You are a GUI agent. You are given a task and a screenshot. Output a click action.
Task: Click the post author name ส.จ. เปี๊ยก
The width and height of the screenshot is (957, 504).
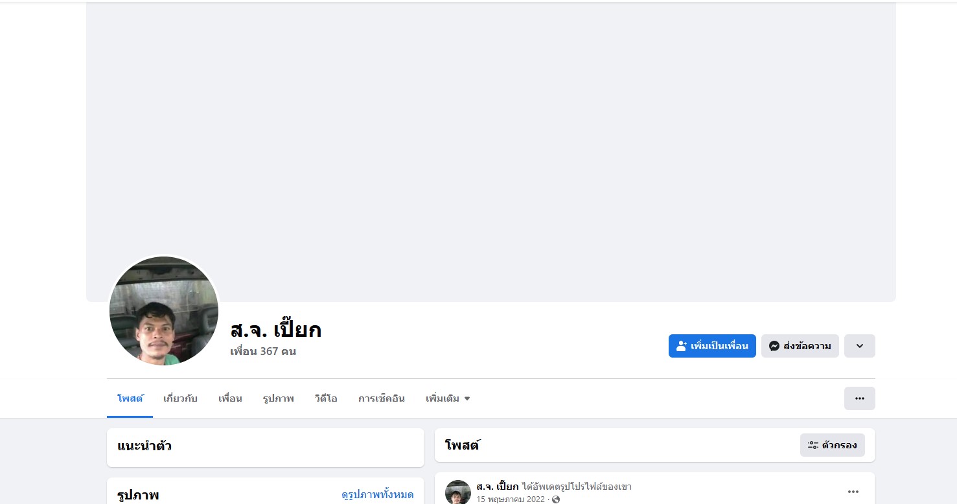coord(498,487)
